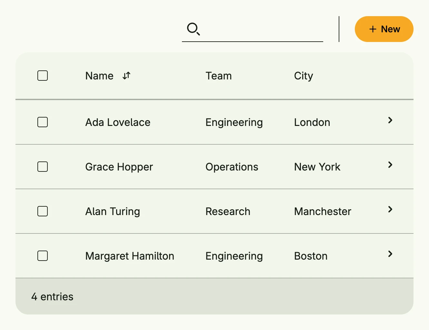This screenshot has width=429, height=330.
Task: Click the Operations team cell
Action: [x=232, y=167]
